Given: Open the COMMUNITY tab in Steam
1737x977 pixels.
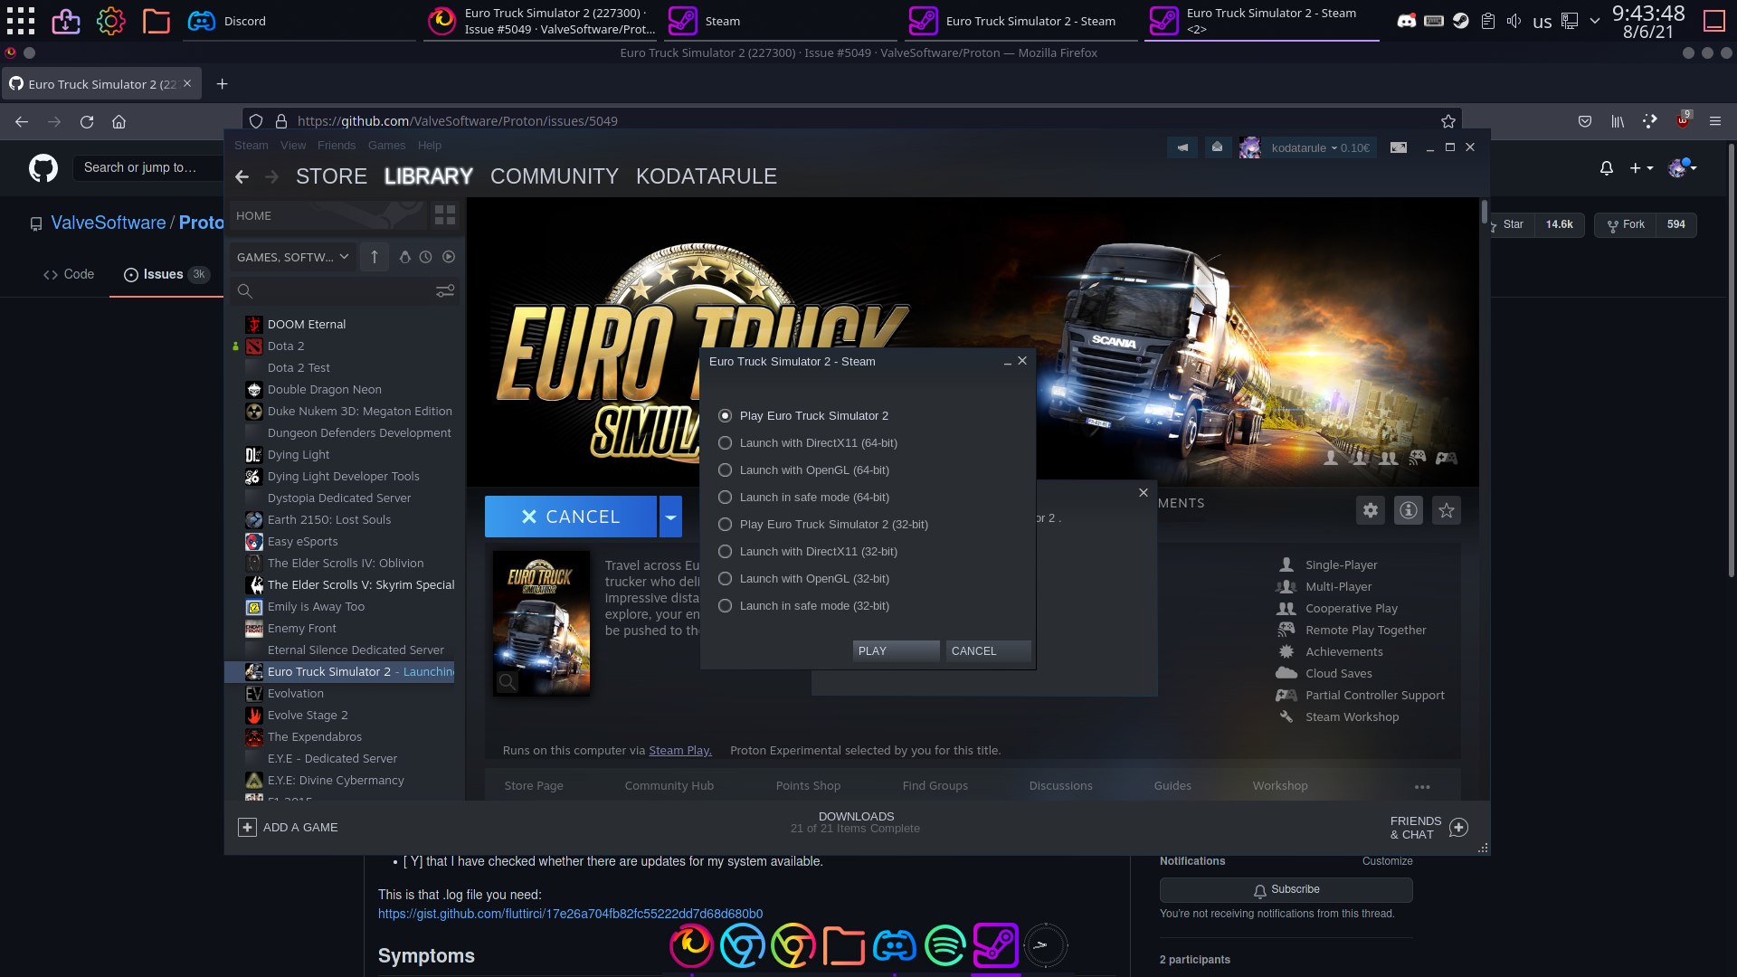Looking at the screenshot, I should point(555,176).
